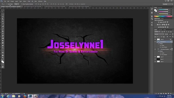Select the Eyedropper tool

[3, 24]
